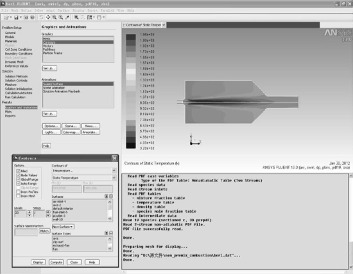Viewport: 353px width, 274px height.
Task: Uncheck the Filled option
Action: [18, 171]
